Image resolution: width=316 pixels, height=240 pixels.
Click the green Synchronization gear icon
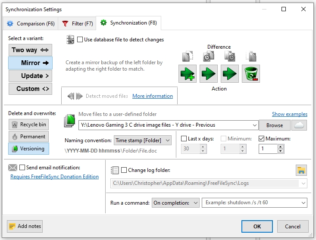pos(103,22)
